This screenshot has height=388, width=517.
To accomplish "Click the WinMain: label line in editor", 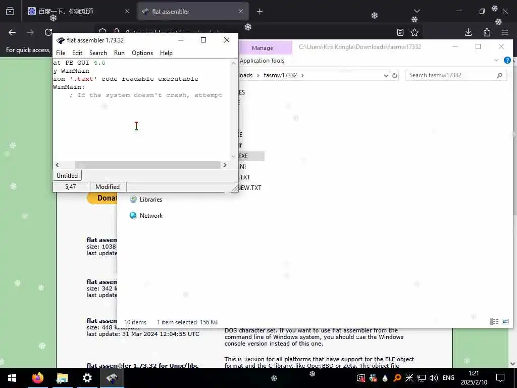I will [69, 87].
